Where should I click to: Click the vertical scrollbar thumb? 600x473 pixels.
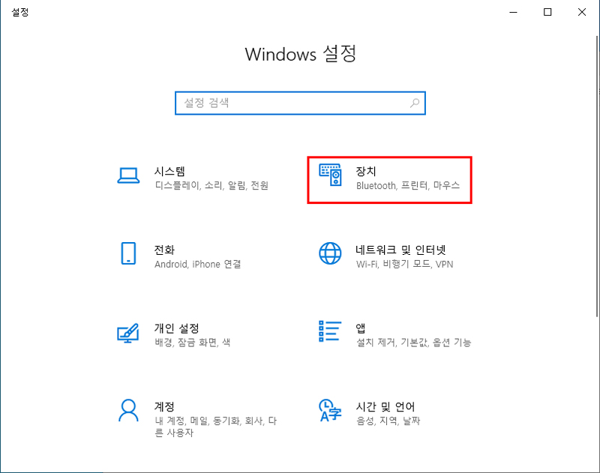pos(597,176)
